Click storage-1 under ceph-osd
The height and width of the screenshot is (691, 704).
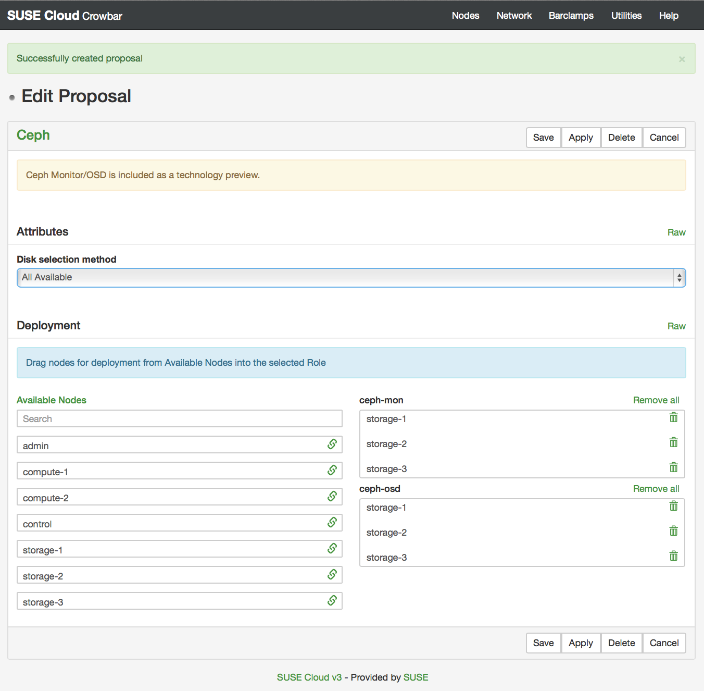click(x=386, y=508)
